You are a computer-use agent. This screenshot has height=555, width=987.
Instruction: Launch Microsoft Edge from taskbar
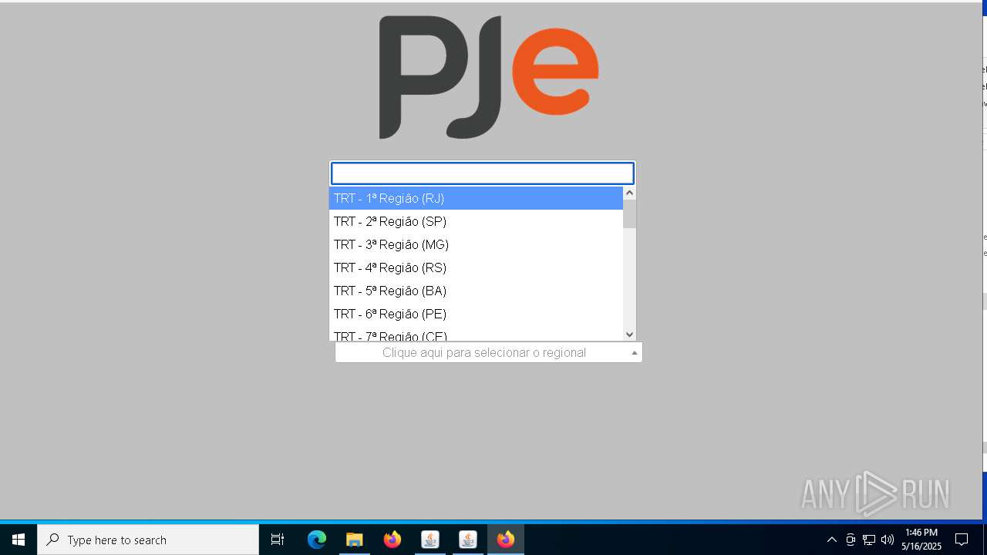tap(317, 540)
